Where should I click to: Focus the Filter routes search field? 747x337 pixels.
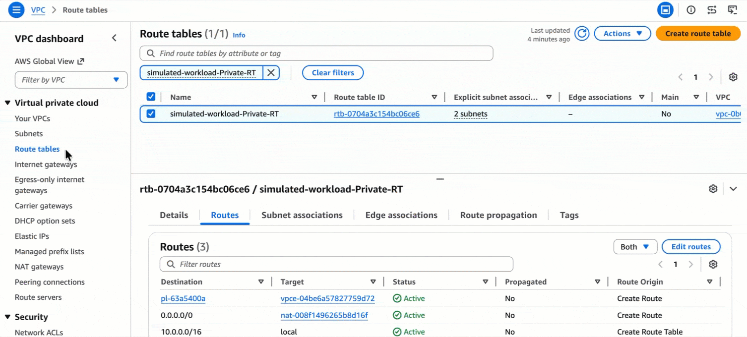click(336, 264)
